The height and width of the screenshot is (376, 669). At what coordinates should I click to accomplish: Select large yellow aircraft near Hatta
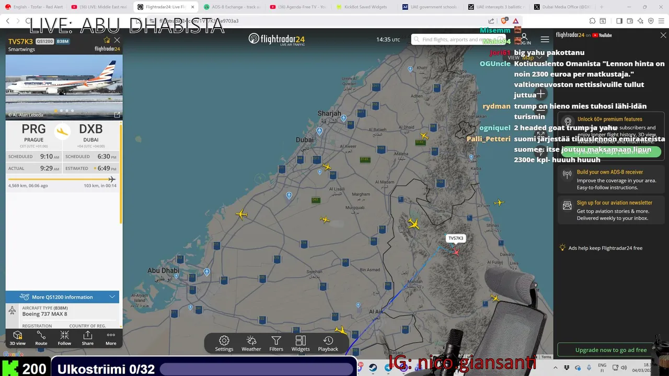pos(413,224)
